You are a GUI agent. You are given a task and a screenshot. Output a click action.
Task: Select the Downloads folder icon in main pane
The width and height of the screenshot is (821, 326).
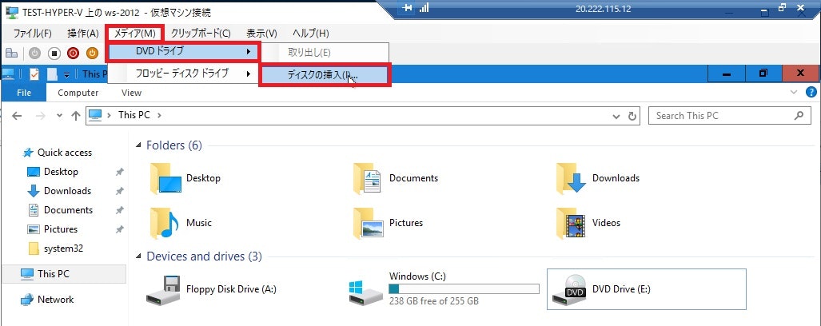(x=571, y=178)
